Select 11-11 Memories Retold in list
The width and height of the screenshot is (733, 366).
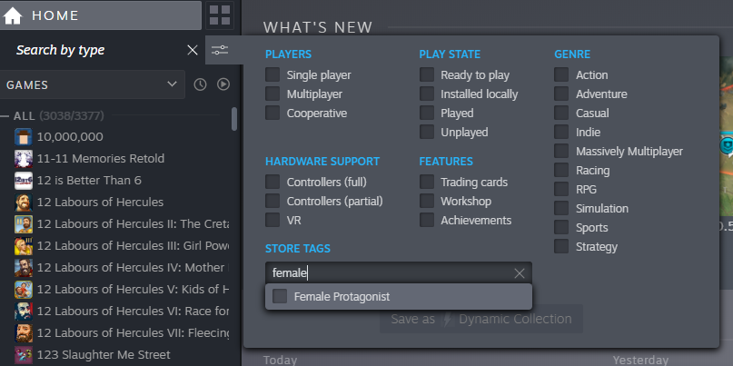point(101,158)
